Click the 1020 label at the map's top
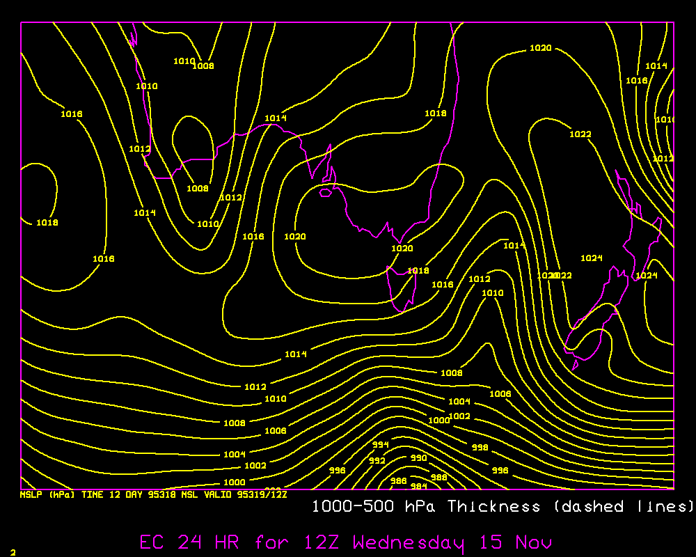Image resolution: width=696 pixels, height=557 pixels. [x=540, y=48]
